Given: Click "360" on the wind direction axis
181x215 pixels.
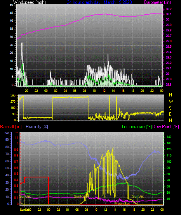Looking at the screenshot, I should 13,96.
